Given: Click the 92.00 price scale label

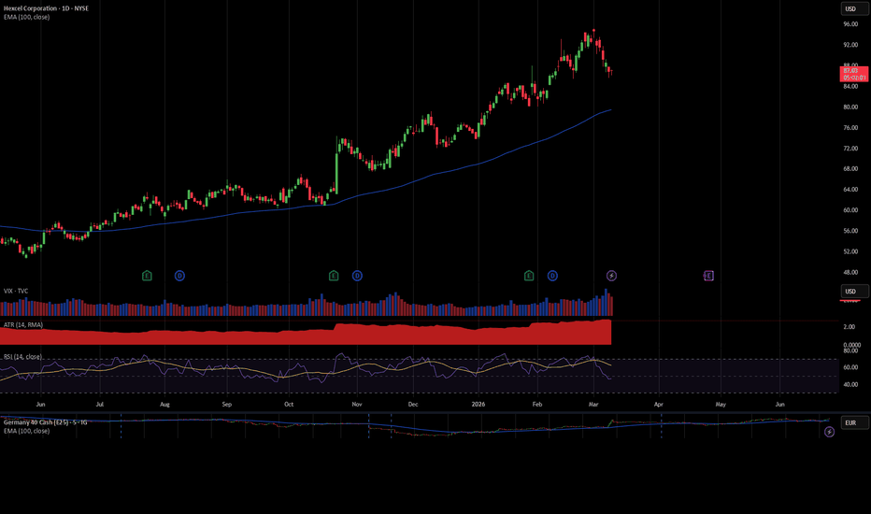Looking at the screenshot, I should [x=850, y=45].
